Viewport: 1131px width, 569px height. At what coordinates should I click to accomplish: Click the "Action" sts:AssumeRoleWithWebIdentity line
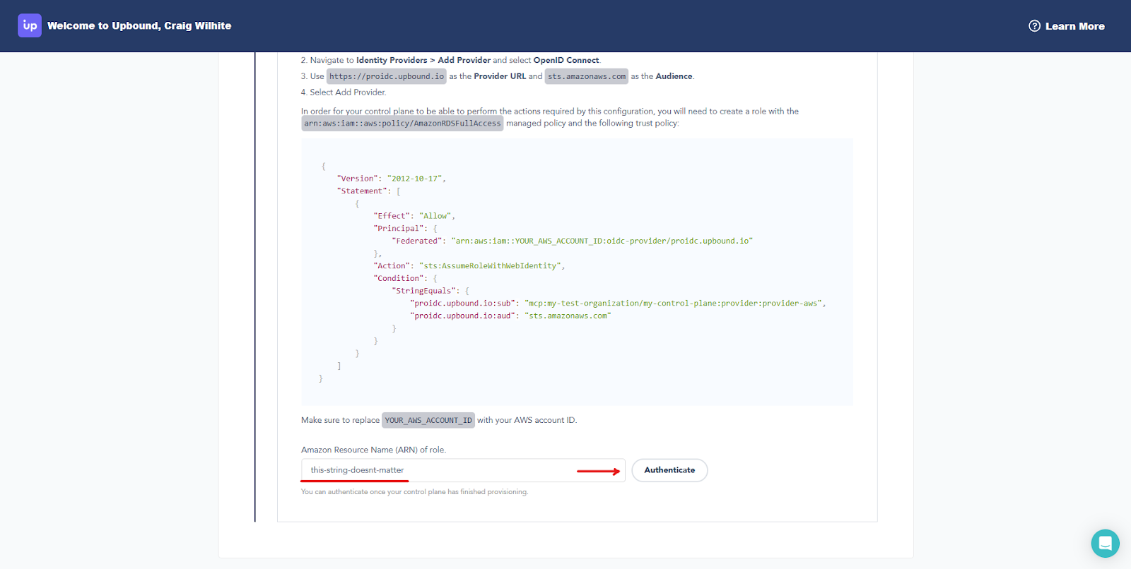(x=469, y=266)
